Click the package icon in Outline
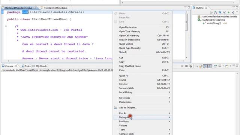Image resolution: width=240 pixels, height=135 pixels. tap(199, 16)
